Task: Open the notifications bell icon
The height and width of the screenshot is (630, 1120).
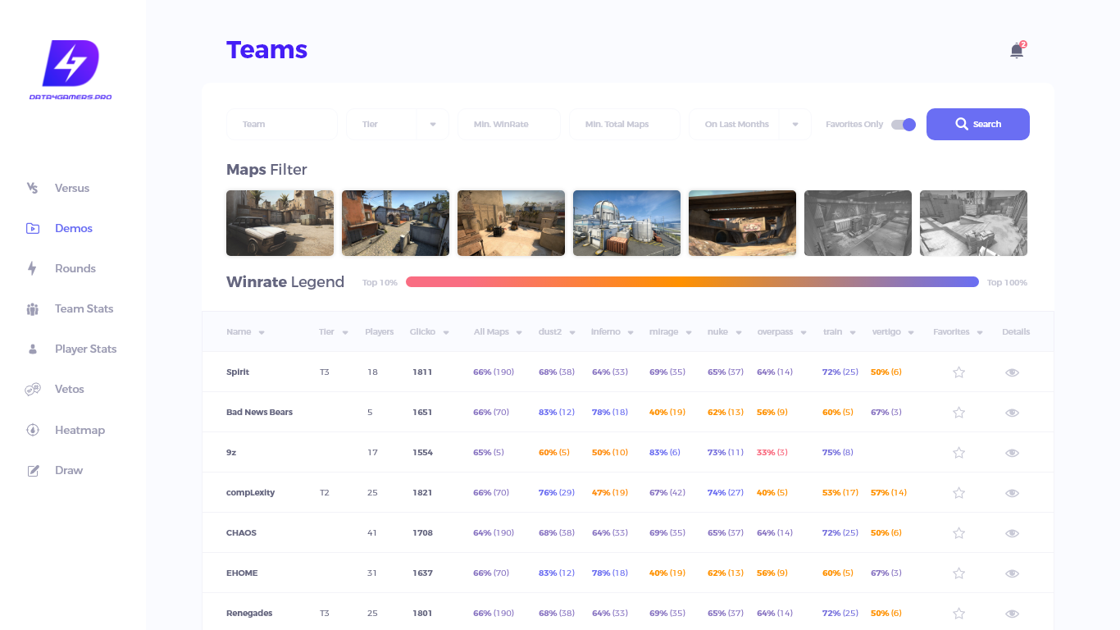Action: tap(1017, 51)
